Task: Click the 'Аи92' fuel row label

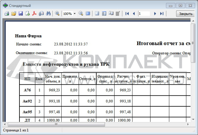Action: pyautogui.click(x=27, y=101)
